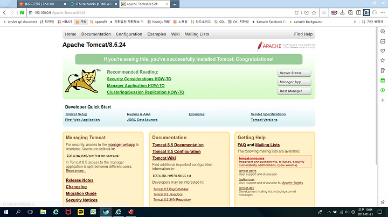The image size is (388, 217).
Task: Open the HTML5 bookmark folder
Action: [65, 21]
